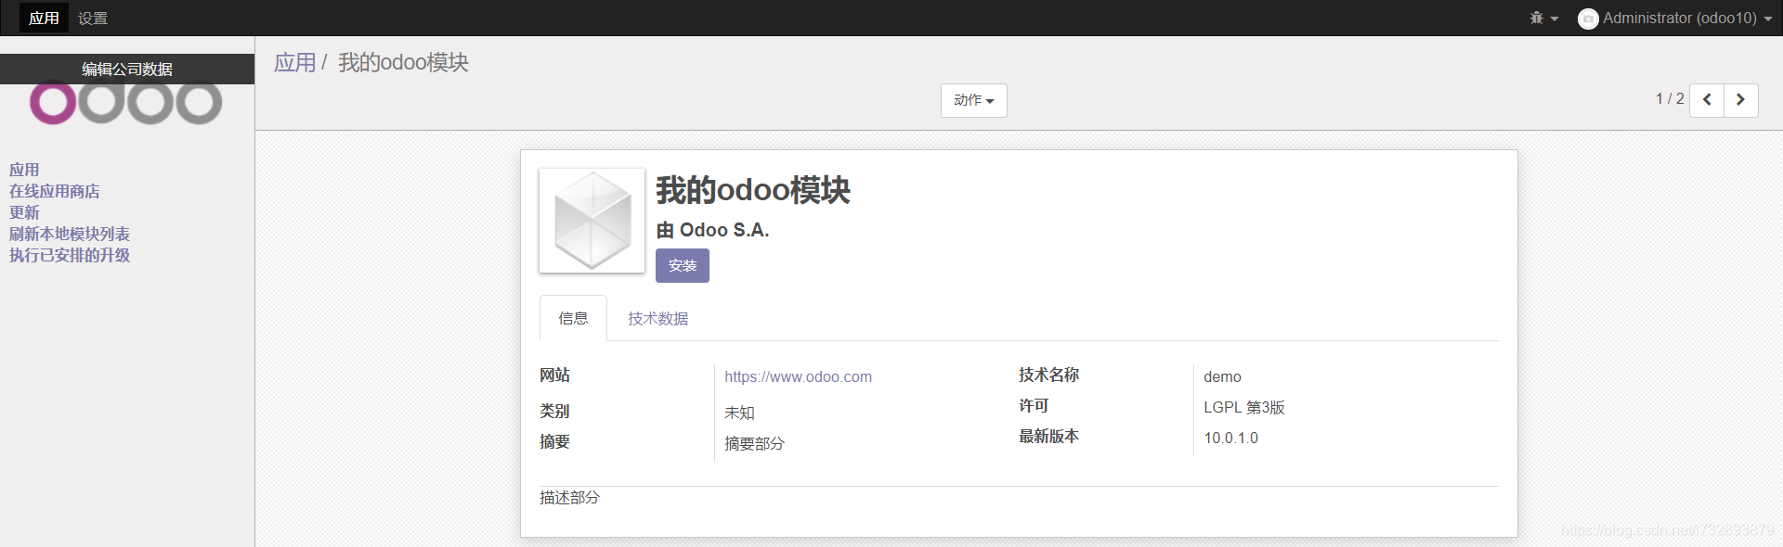This screenshot has width=1783, height=547.
Task: Click the category value 未知
Action: click(739, 413)
